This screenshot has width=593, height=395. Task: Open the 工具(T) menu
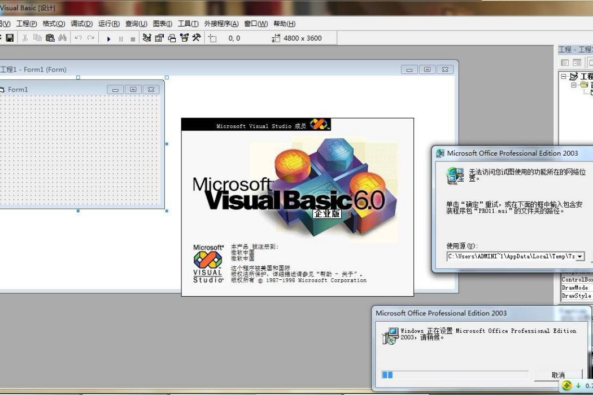[x=188, y=24]
